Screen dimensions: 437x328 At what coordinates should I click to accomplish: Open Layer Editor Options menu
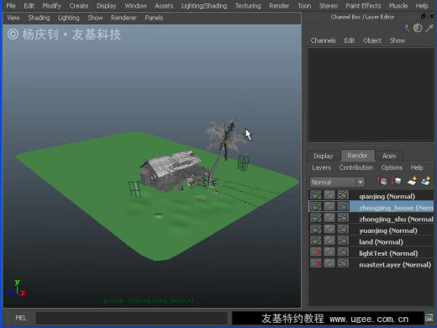392,167
